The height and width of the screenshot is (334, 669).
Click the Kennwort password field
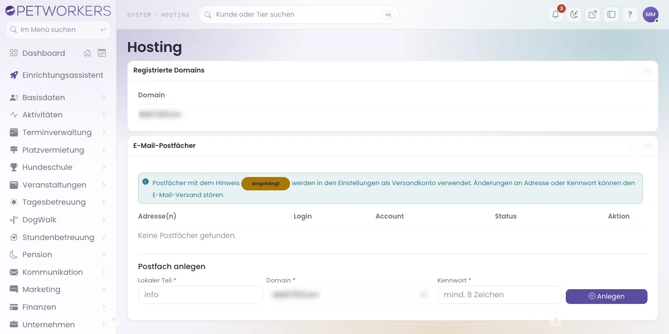pyautogui.click(x=499, y=295)
